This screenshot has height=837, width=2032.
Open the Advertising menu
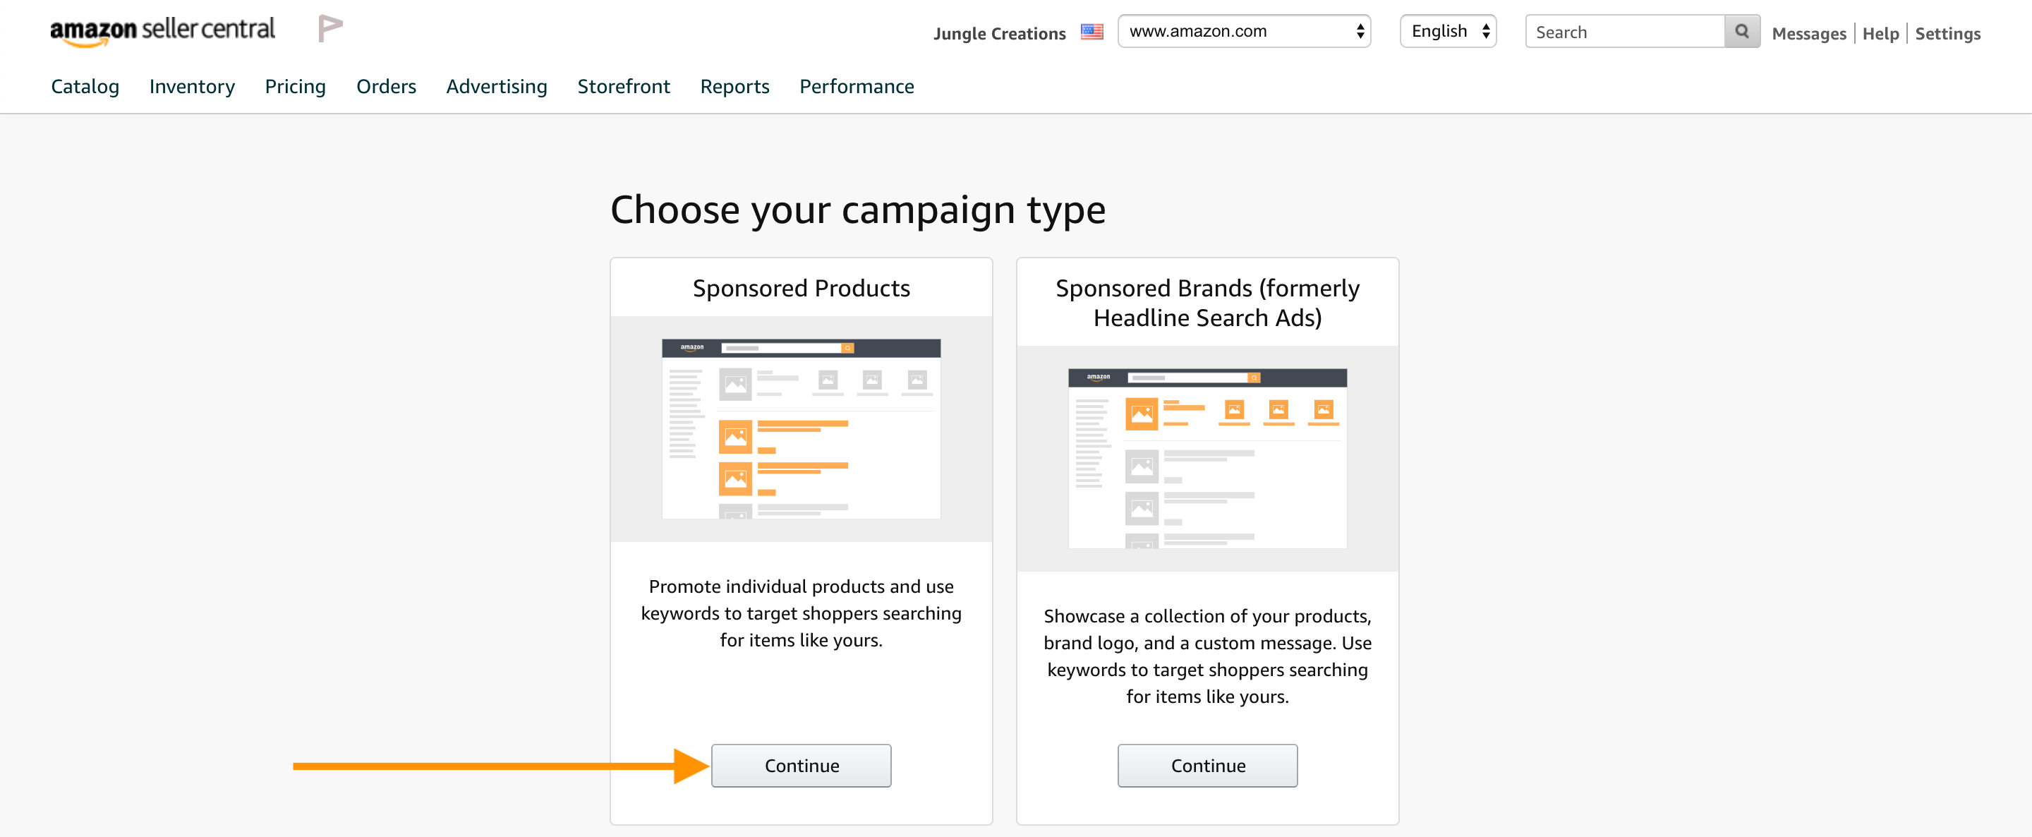coord(496,86)
